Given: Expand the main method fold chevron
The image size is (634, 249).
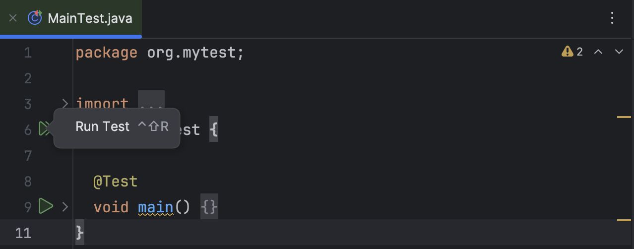Looking at the screenshot, I should click(x=64, y=206).
